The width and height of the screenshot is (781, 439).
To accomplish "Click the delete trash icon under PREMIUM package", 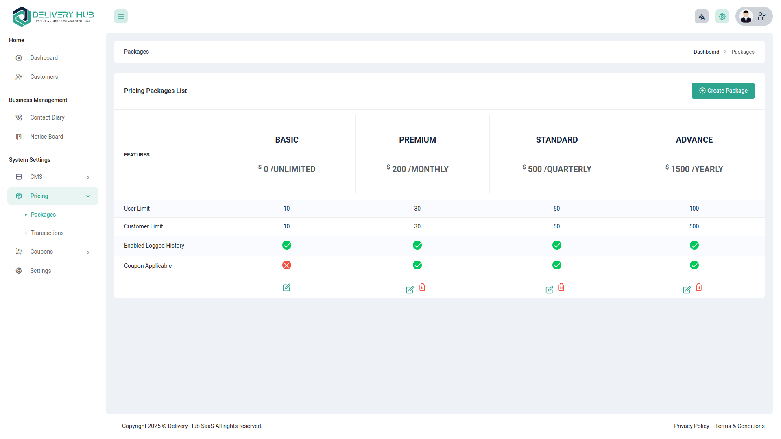I will click(x=422, y=287).
